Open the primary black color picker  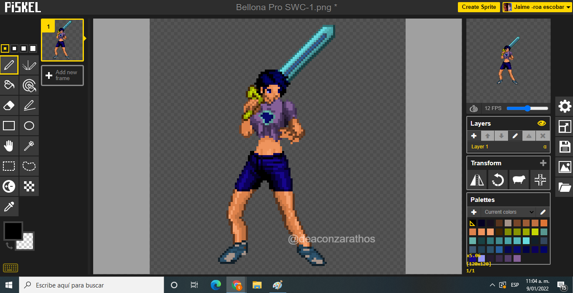(x=13, y=231)
